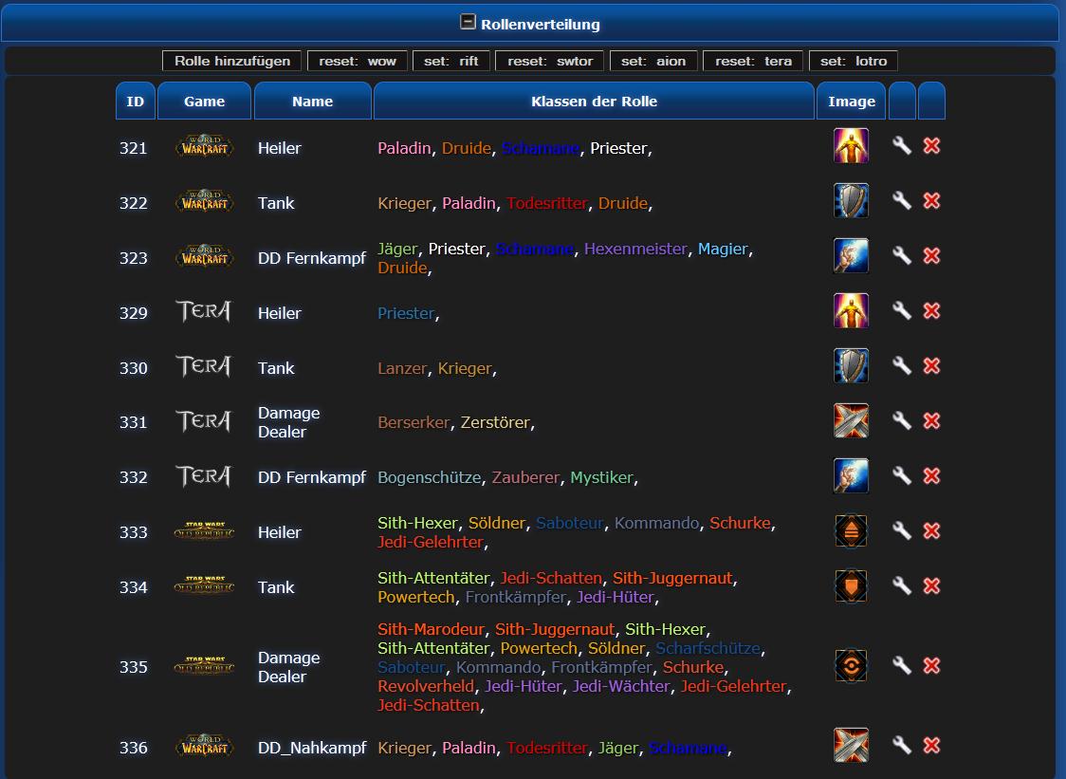
Task: Click the Sith-Marodeur class in role 335
Action: pyautogui.click(x=432, y=629)
